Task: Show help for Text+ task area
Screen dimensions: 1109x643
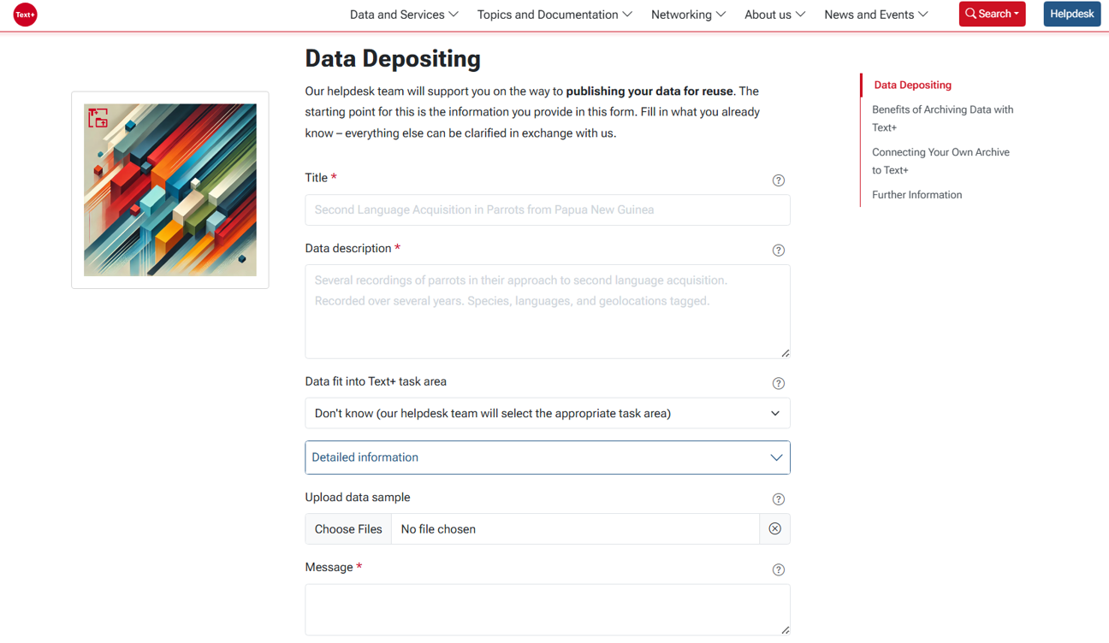Action: 778,384
